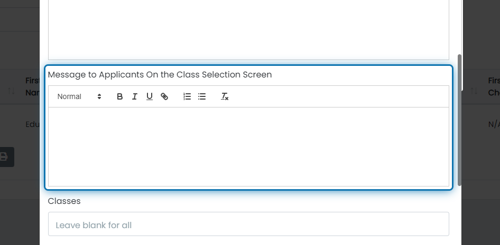Clear text formatting with the Tx icon
Image resolution: width=500 pixels, height=245 pixels.
point(225,96)
